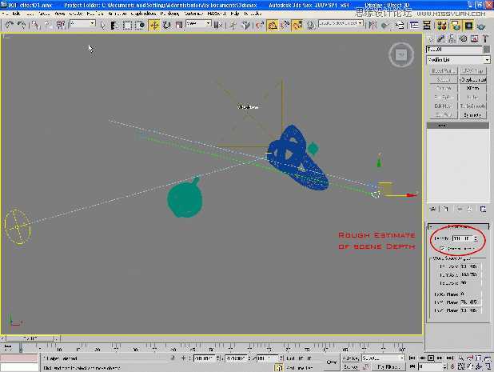This screenshot has height=372, width=494.
Task: Open the reference coordinate system dropdown
Action: click(x=198, y=23)
